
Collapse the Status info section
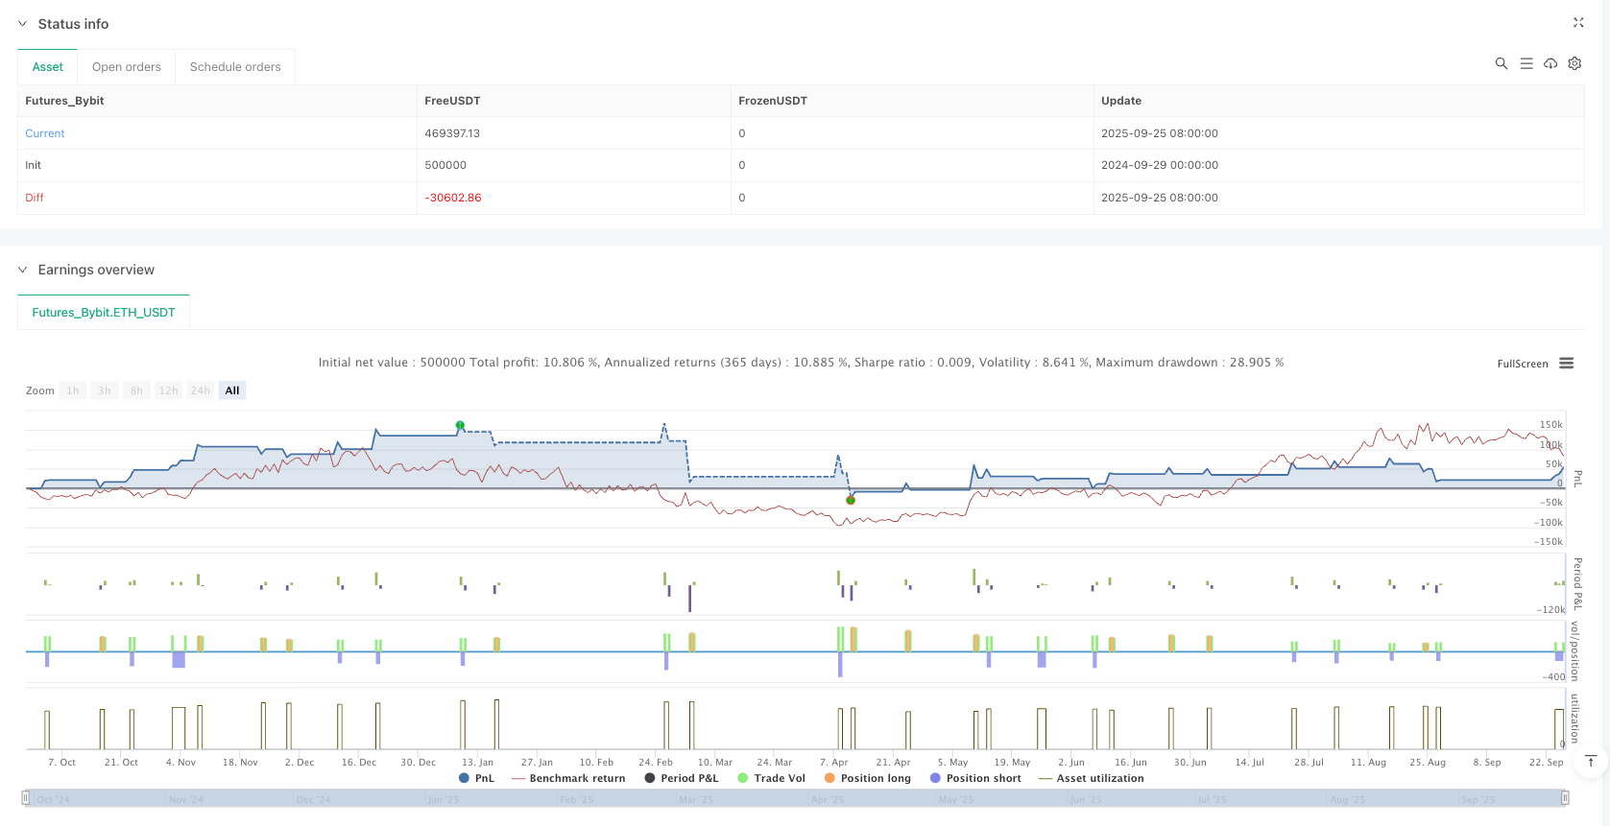(x=23, y=24)
